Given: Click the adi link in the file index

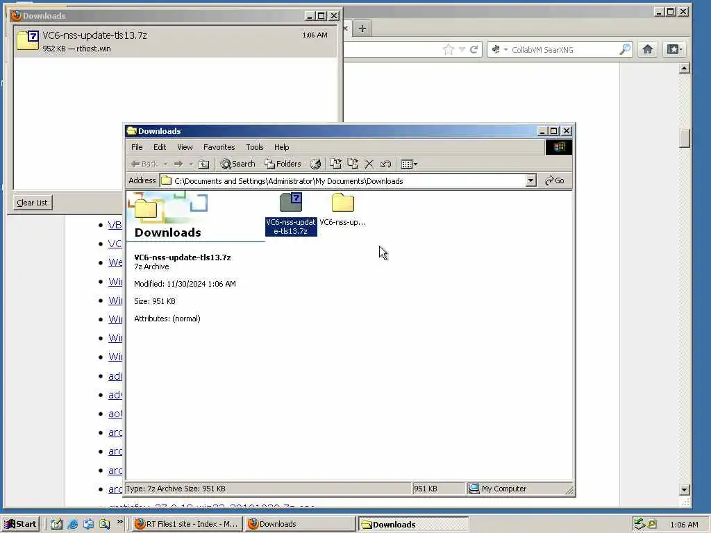Looking at the screenshot, I should (x=115, y=376).
